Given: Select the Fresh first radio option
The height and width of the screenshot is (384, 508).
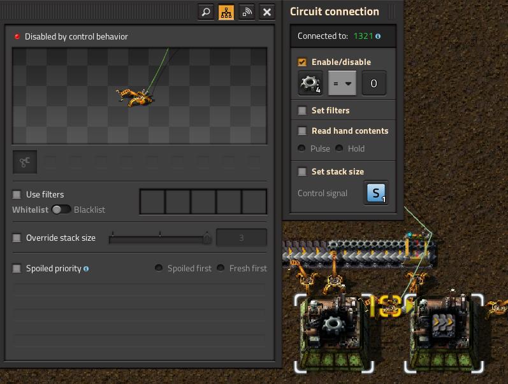Looking at the screenshot, I should 221,267.
